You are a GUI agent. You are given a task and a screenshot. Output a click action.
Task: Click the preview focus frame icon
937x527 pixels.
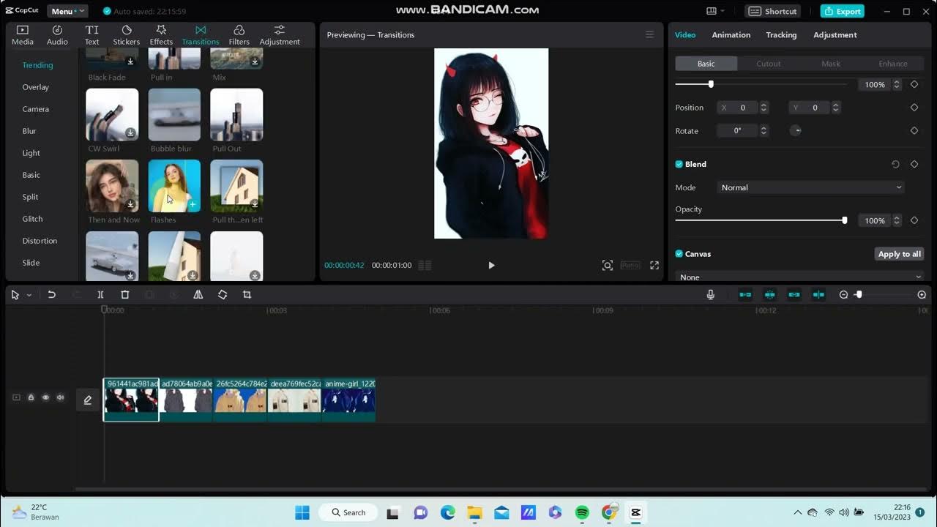coord(608,265)
